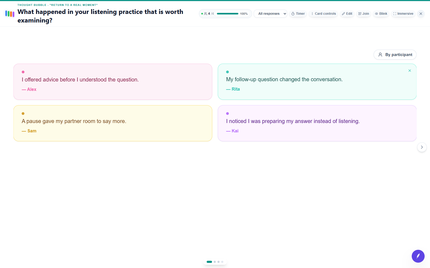Screen dimensions: 430x268
Task: Click the participant count 4/4 indicator
Action: [209, 14]
